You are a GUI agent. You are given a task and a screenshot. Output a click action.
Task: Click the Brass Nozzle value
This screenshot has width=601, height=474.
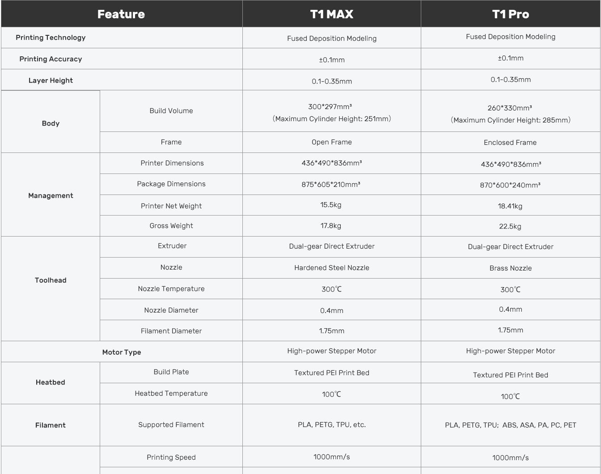[510, 268]
